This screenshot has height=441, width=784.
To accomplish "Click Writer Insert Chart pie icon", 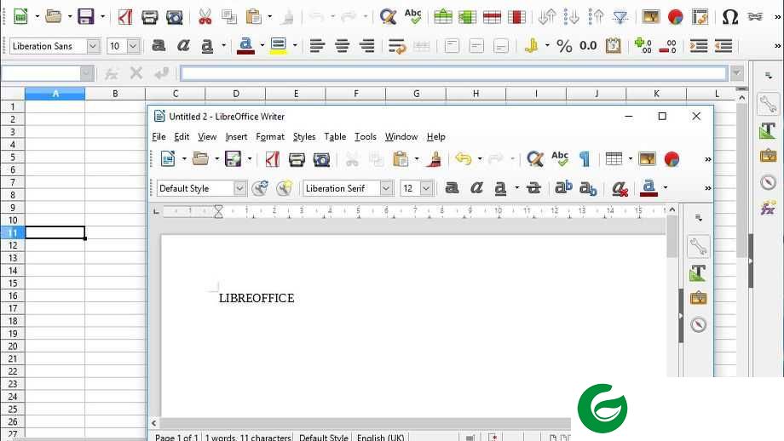I will (672, 159).
